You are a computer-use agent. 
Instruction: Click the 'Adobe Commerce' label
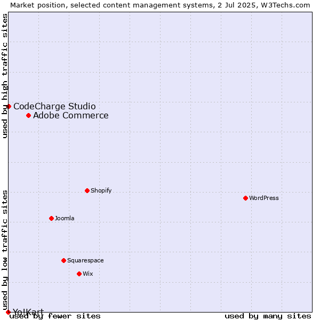tap(71, 116)
